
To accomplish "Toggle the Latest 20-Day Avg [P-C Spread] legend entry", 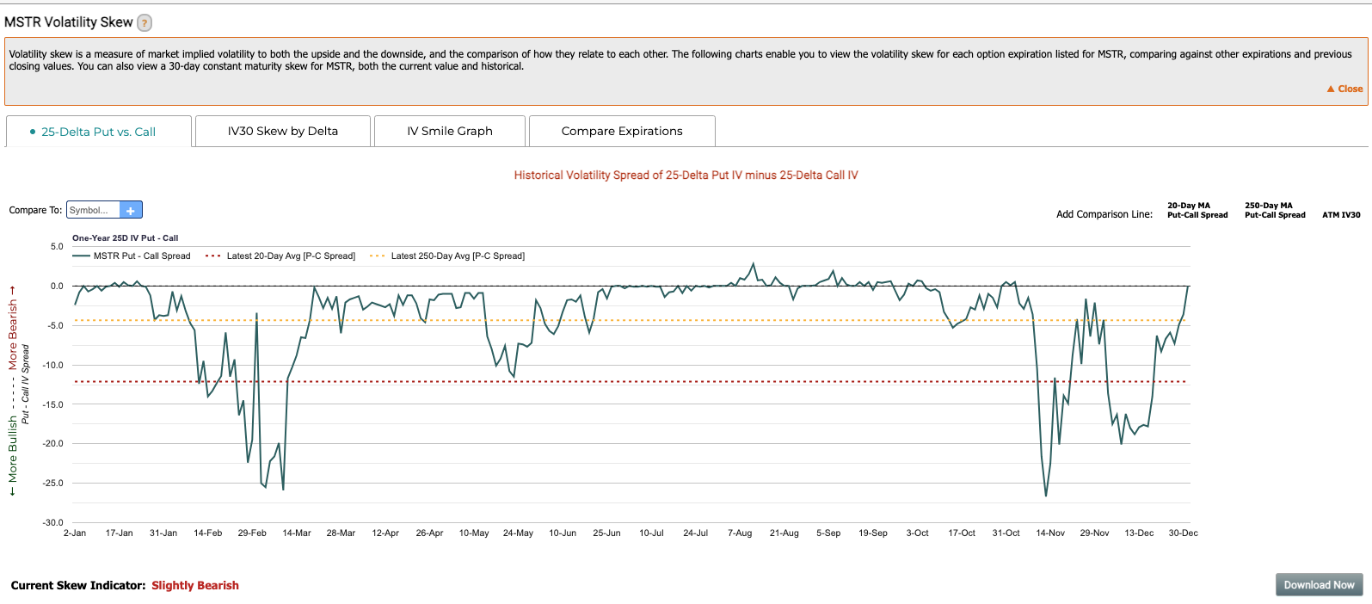I will tap(280, 256).
